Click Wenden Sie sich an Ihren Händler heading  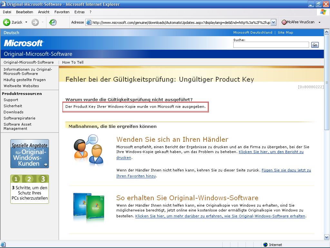pyautogui.click(x=172, y=139)
